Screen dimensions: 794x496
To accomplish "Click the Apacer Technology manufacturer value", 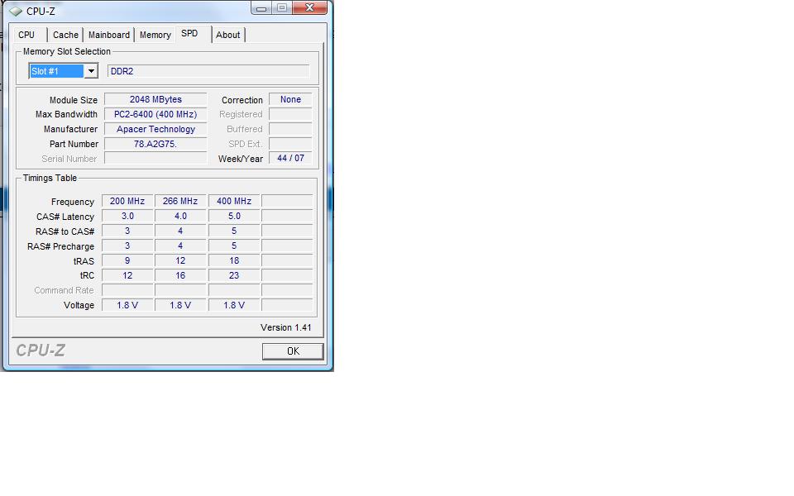I will click(155, 129).
